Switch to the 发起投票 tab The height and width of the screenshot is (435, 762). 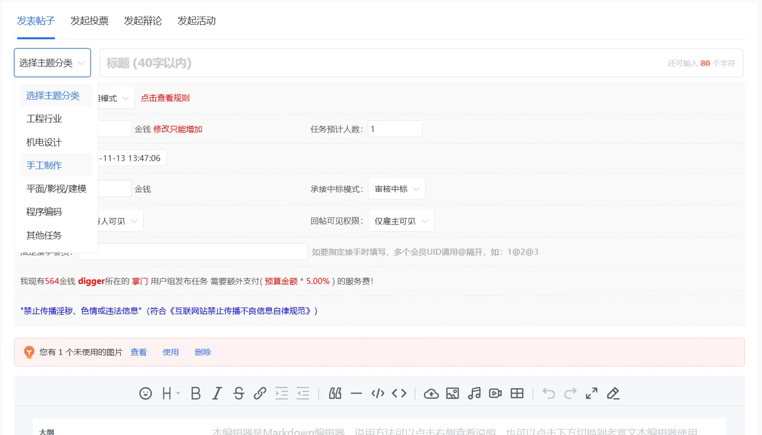[x=89, y=21]
